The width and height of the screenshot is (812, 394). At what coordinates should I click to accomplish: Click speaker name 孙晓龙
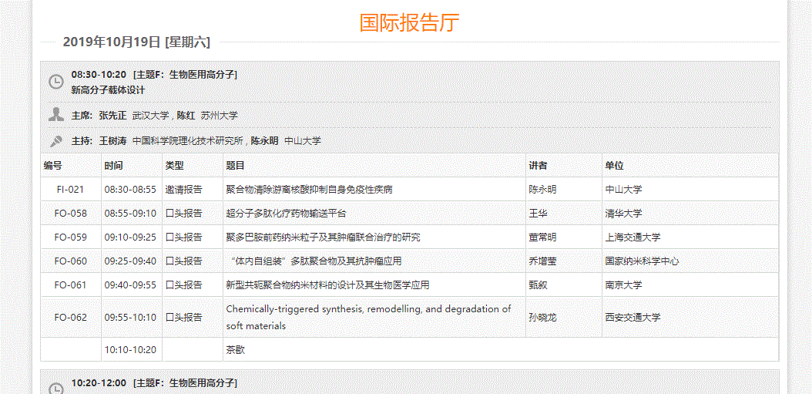[x=542, y=318]
